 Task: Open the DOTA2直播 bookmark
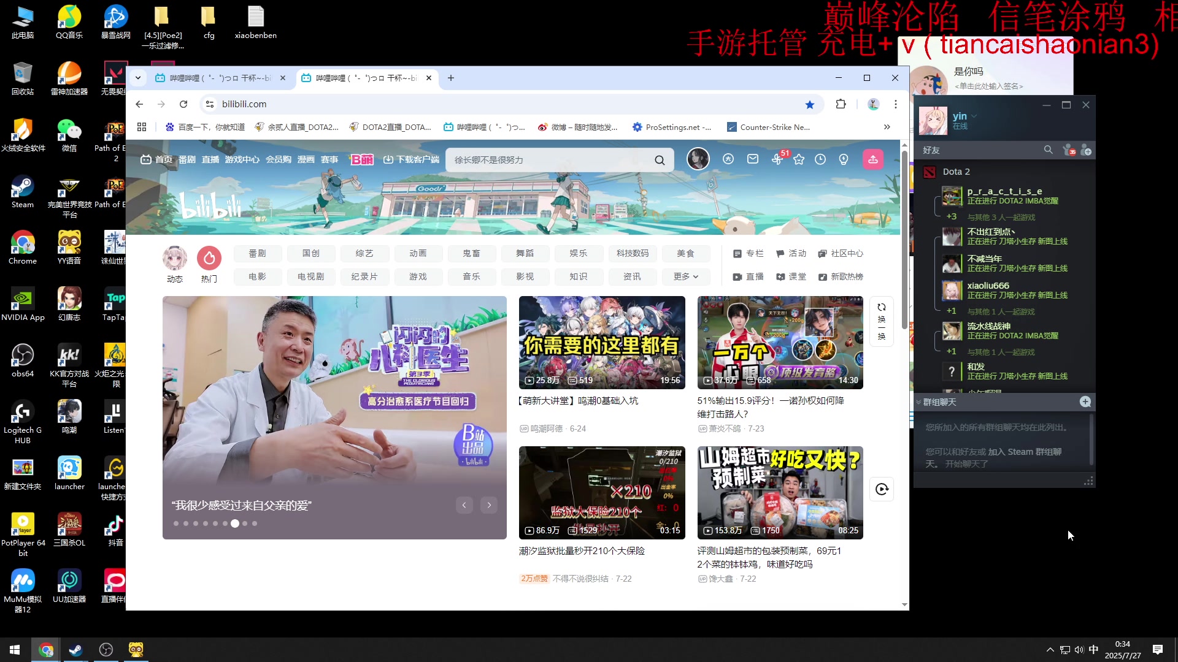pyautogui.click(x=390, y=127)
